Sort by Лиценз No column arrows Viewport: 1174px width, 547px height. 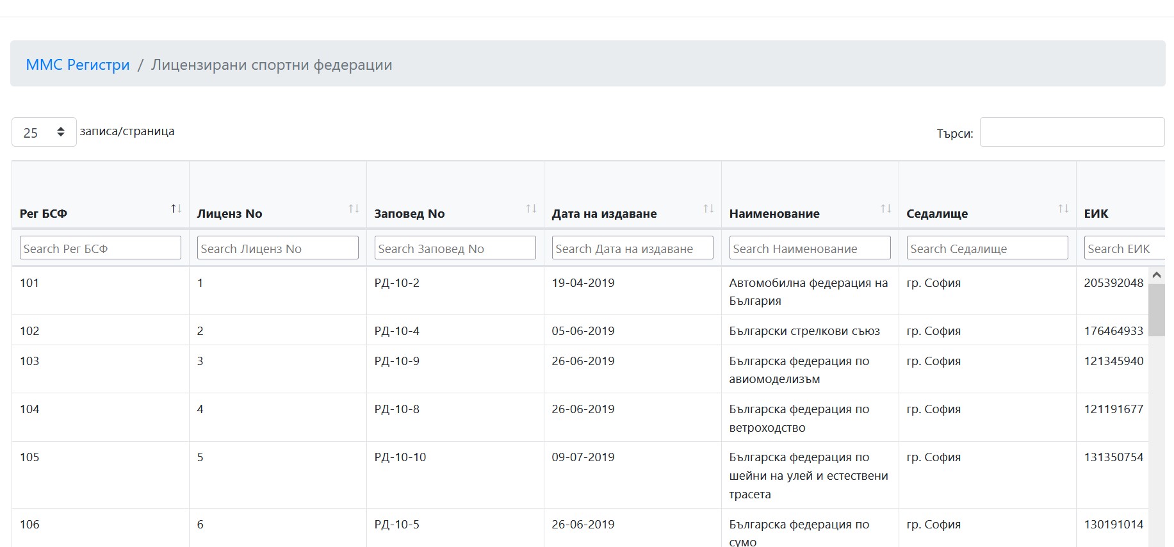pyautogui.click(x=354, y=209)
